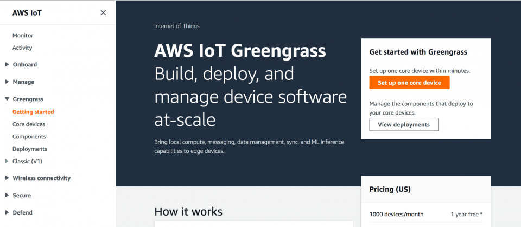Click the Internet of Things breadcrumb text
Viewport: 521px width, 227px height.
tap(177, 26)
